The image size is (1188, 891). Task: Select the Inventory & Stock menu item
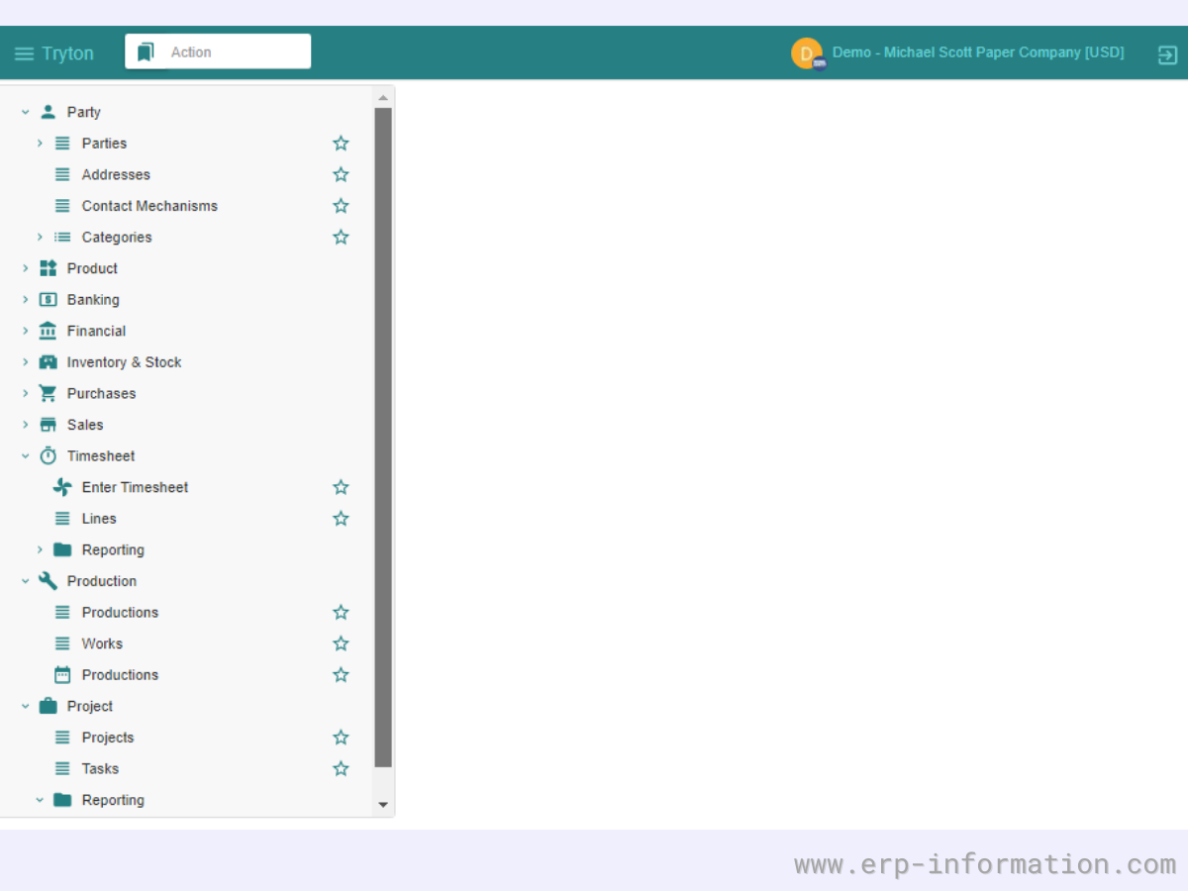(124, 362)
